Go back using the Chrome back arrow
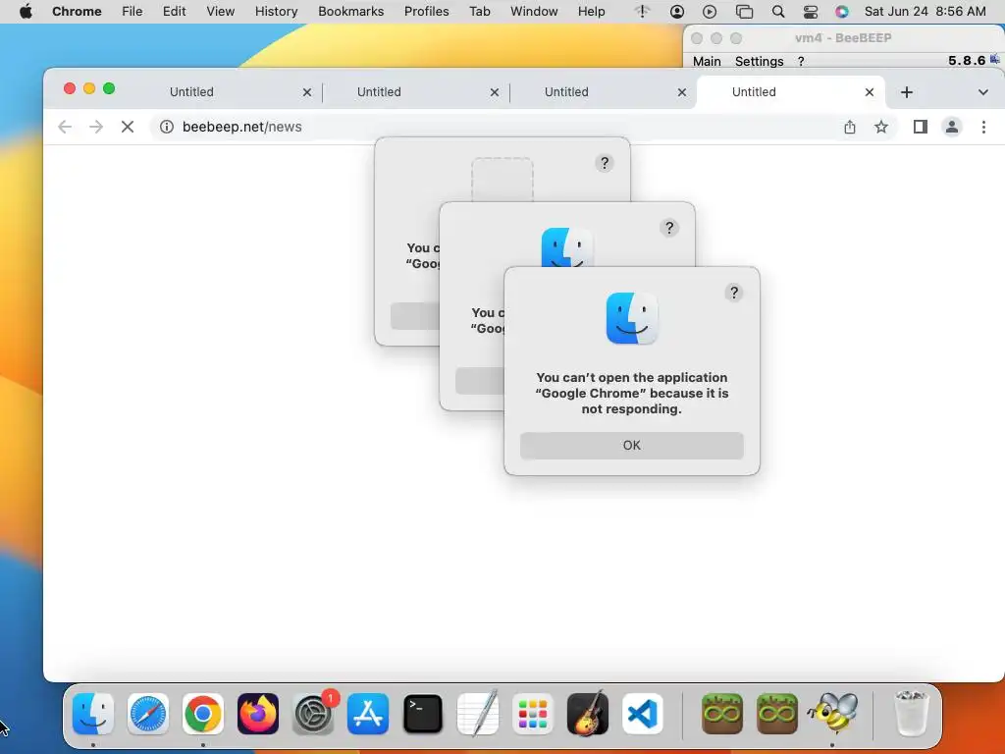The image size is (1005, 754). [65, 127]
